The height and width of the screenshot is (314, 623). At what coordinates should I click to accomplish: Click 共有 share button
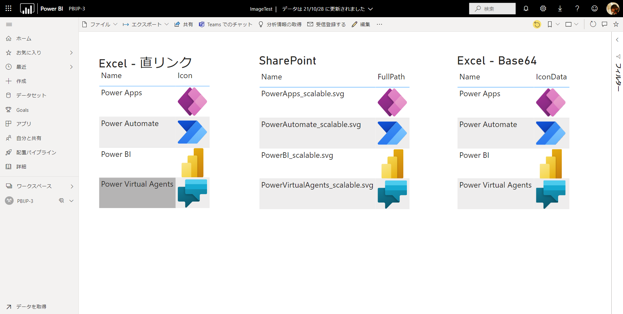tap(184, 24)
